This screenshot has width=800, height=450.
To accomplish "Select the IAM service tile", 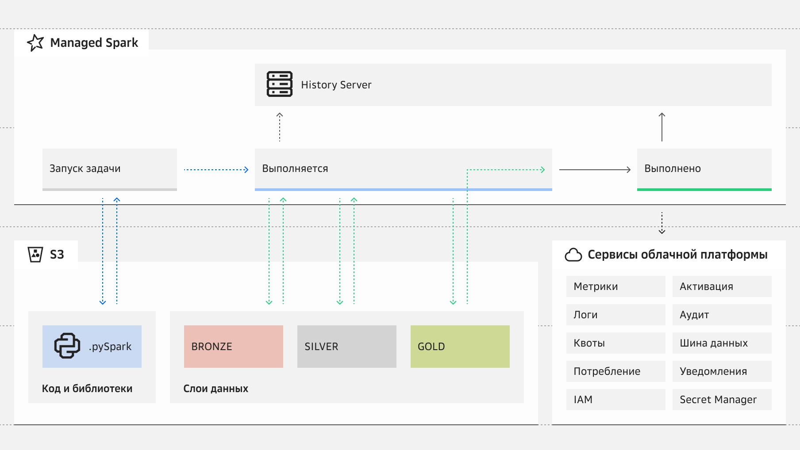I will click(615, 400).
